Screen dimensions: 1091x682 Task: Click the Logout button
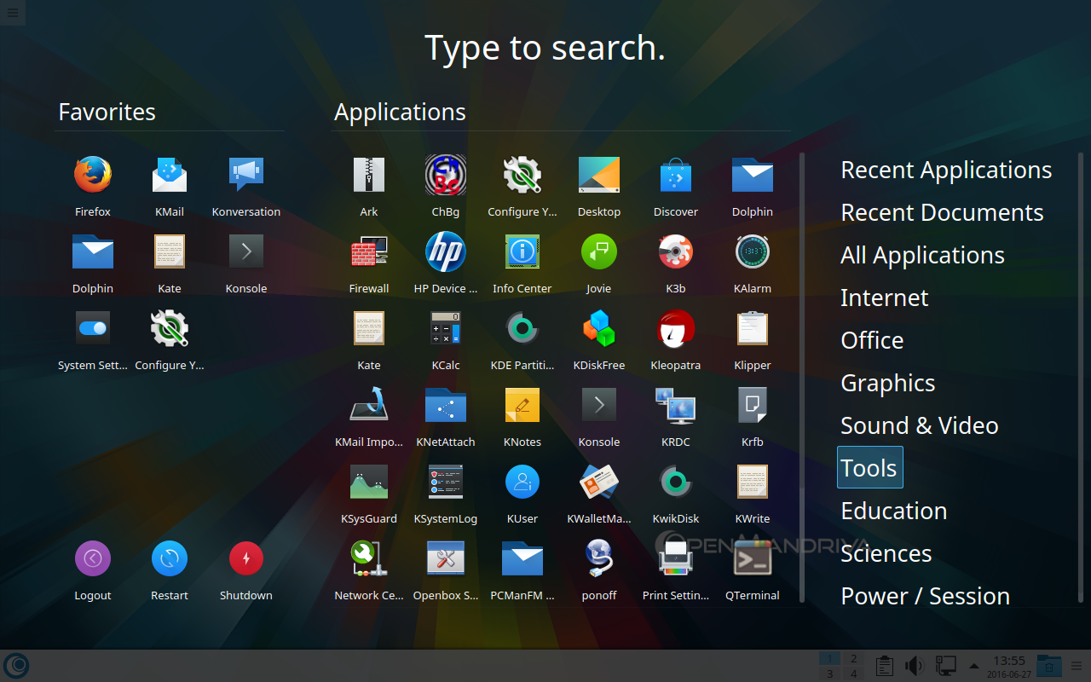pyautogui.click(x=92, y=559)
